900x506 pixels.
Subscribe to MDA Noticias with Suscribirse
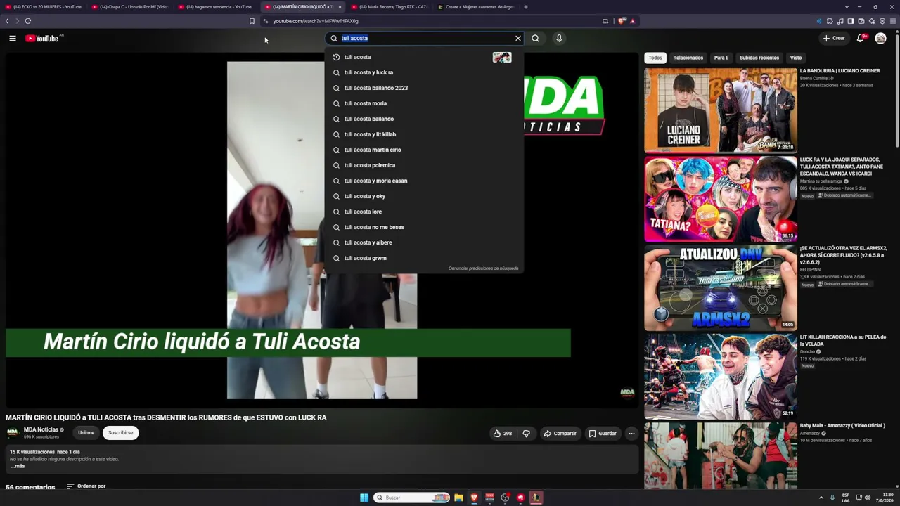tap(120, 433)
